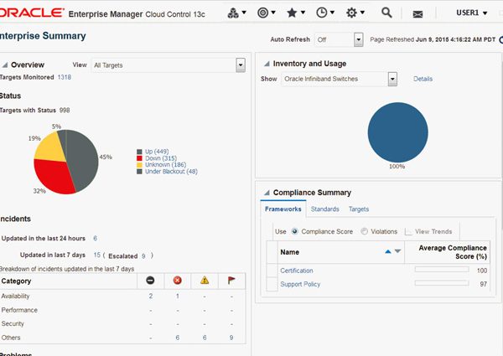Click the Certification compliance score bar
The image size is (503, 356).
[x=442, y=270]
